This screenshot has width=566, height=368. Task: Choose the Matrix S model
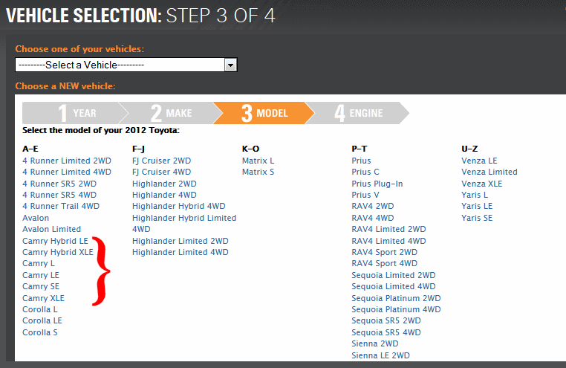tap(258, 172)
